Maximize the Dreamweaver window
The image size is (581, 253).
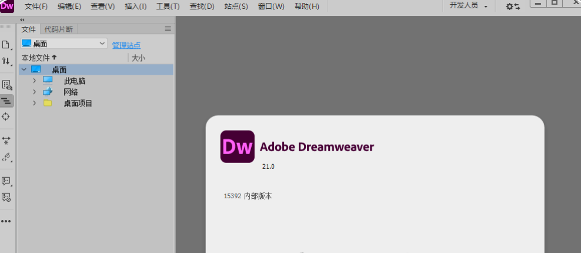click(x=555, y=4)
